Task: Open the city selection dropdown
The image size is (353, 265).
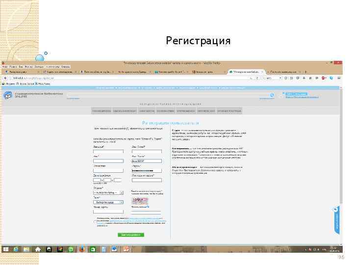Action: [108, 202]
